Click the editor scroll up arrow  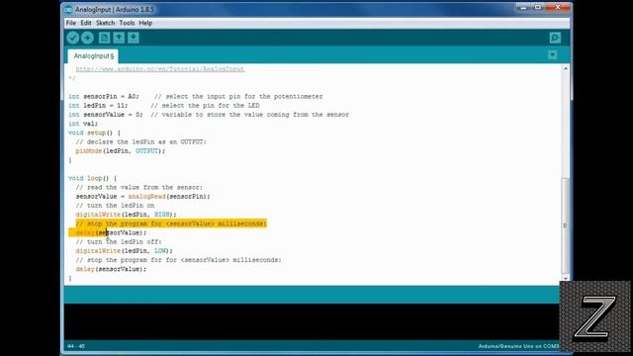pyautogui.click(x=565, y=68)
